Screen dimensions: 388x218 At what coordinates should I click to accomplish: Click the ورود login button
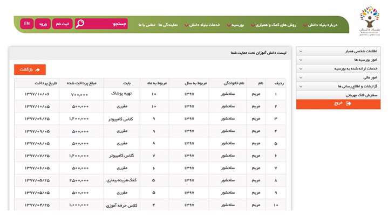pyautogui.click(x=43, y=24)
